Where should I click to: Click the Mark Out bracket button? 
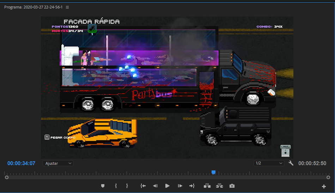(127, 186)
